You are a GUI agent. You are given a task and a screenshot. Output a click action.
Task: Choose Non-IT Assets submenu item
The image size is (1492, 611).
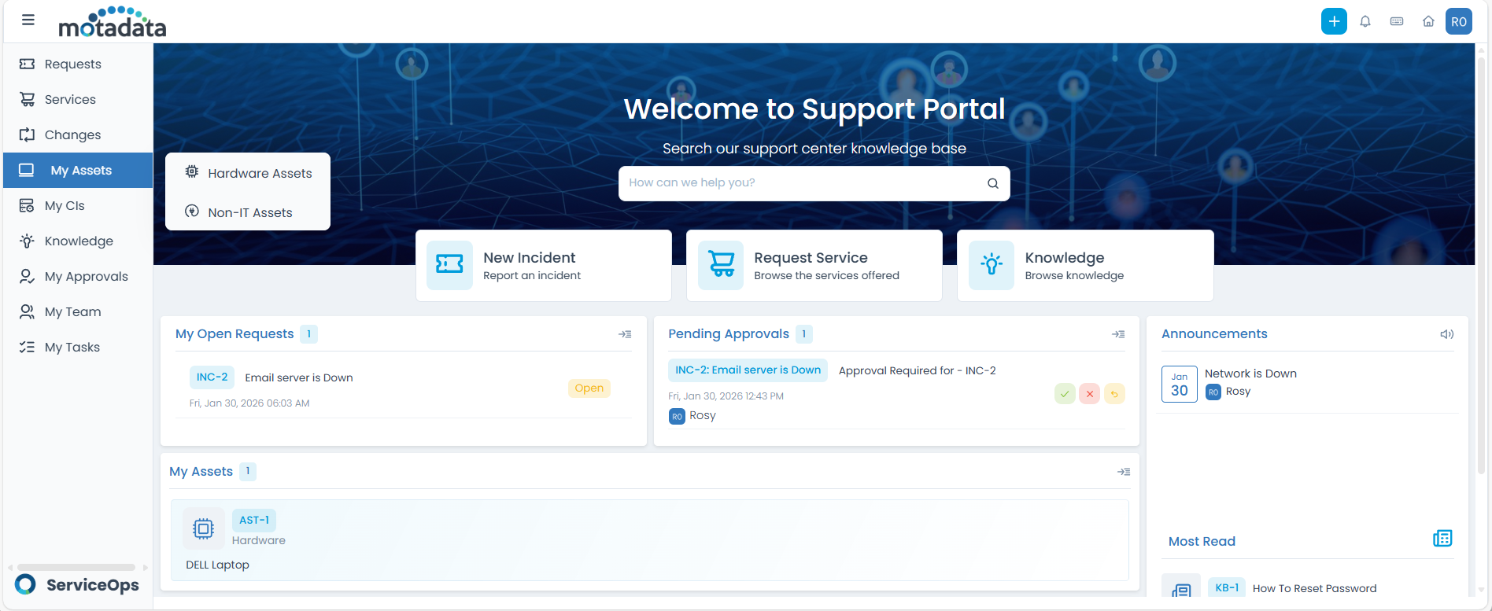[249, 212]
